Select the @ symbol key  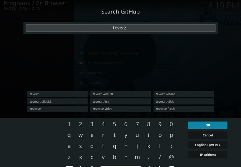pyautogui.click(x=171, y=157)
